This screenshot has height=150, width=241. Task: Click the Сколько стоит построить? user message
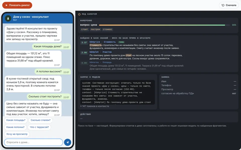coord(49,96)
